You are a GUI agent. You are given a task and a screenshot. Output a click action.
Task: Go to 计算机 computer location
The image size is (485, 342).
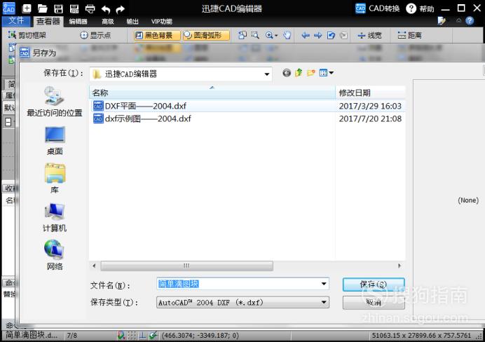(55, 218)
